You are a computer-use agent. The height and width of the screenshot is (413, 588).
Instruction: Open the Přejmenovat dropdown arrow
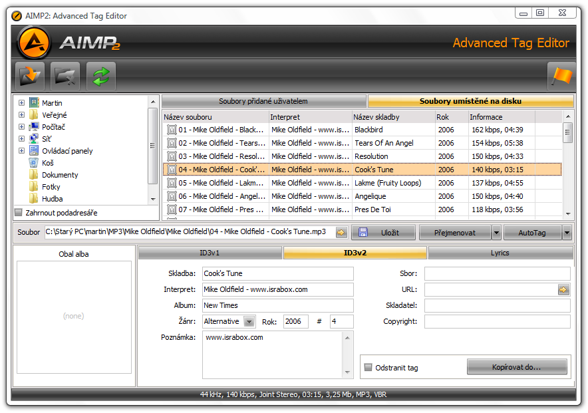tap(496, 233)
